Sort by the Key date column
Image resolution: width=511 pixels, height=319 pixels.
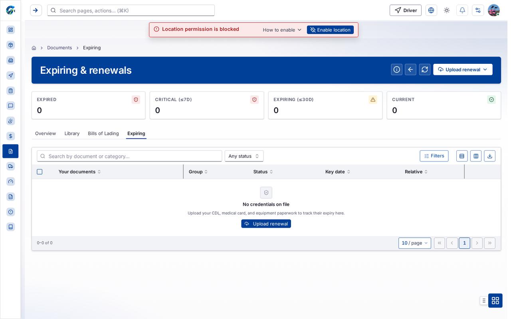(x=338, y=172)
